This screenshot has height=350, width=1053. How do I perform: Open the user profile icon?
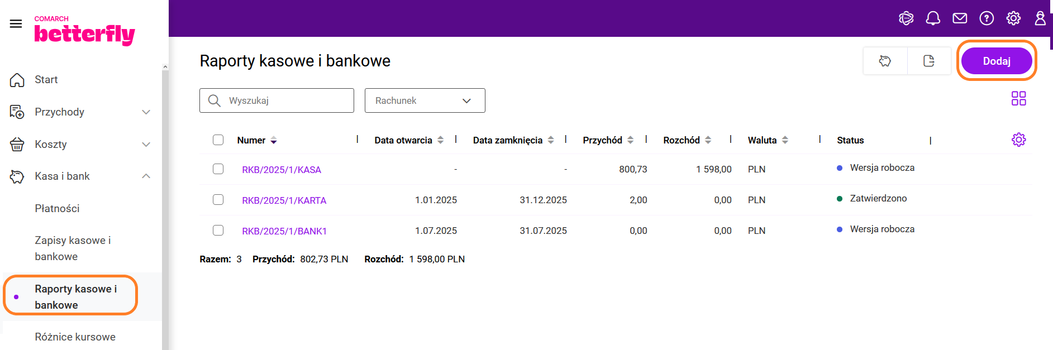1040,18
